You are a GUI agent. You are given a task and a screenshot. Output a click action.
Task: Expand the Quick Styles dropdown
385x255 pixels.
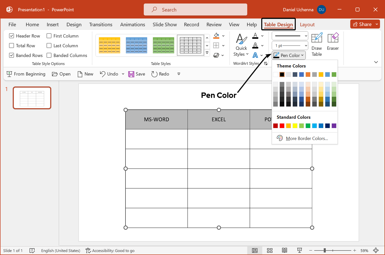241,54
